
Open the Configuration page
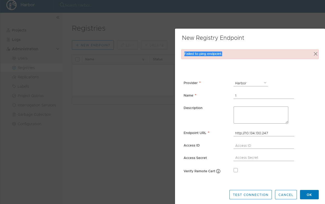tap(15, 124)
